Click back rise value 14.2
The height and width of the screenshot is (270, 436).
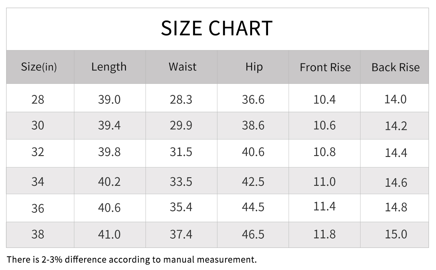click(396, 126)
